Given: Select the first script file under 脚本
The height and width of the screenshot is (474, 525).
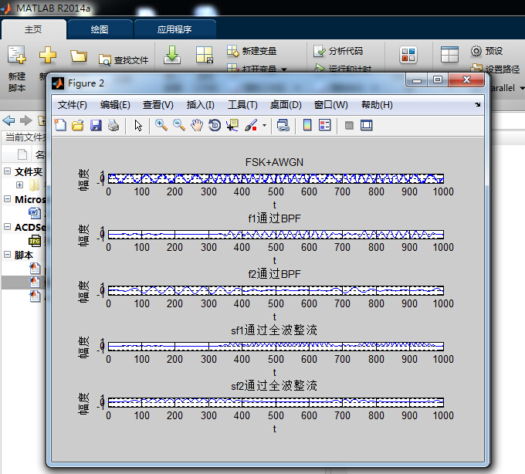Looking at the screenshot, I should pyautogui.click(x=36, y=269).
